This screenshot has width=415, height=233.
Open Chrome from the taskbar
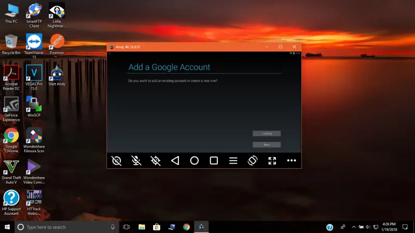tap(186, 227)
